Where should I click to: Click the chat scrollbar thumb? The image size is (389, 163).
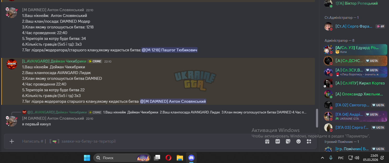pyautogui.click(x=317, y=118)
